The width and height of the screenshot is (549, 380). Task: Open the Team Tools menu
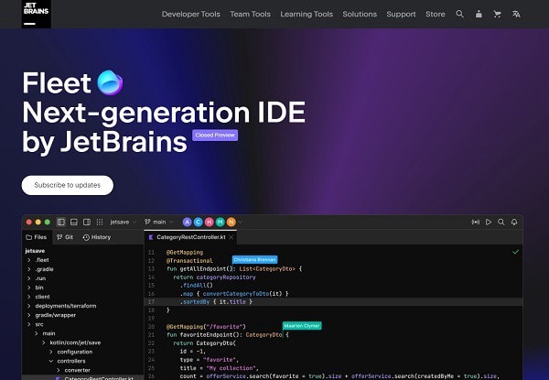click(250, 14)
